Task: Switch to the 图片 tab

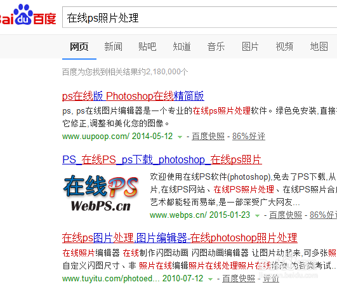Action: tap(250, 46)
